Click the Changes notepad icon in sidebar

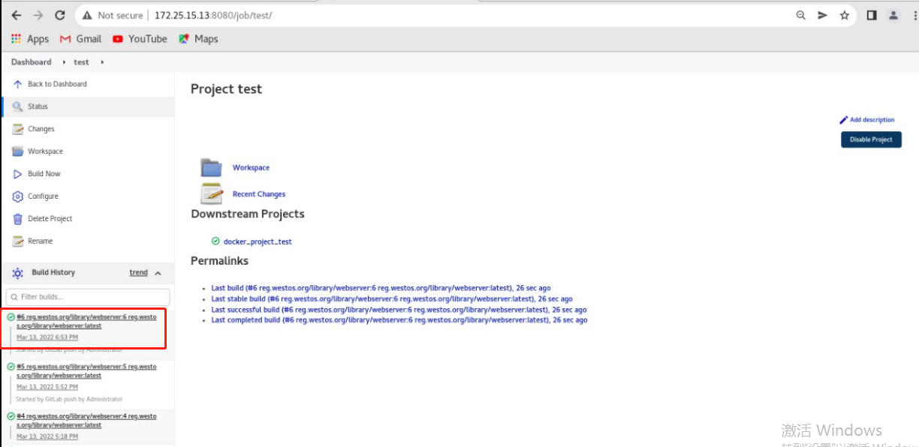(x=18, y=129)
